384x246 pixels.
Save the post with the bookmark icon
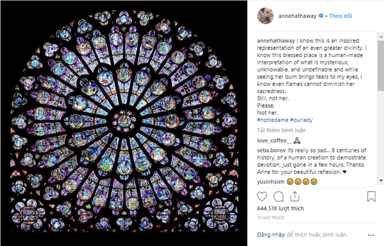click(x=371, y=196)
